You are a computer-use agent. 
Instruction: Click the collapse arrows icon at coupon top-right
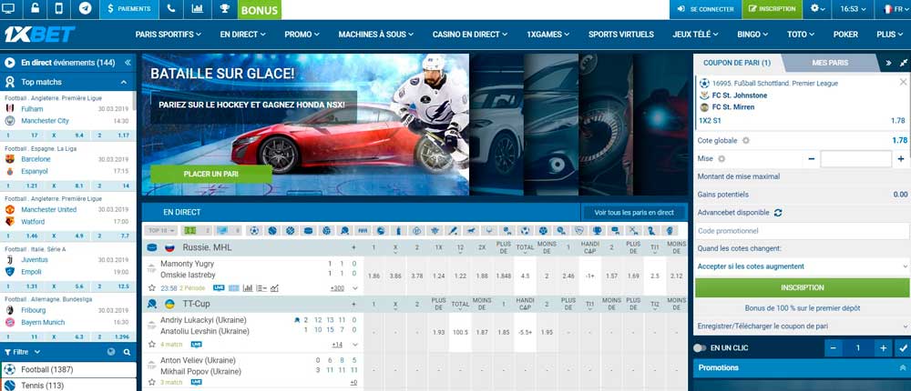pyautogui.click(x=904, y=63)
